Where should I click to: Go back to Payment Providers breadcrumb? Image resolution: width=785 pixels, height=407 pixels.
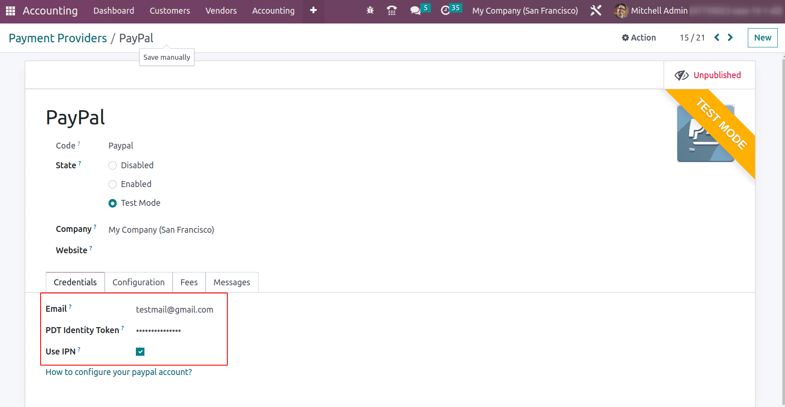click(58, 38)
